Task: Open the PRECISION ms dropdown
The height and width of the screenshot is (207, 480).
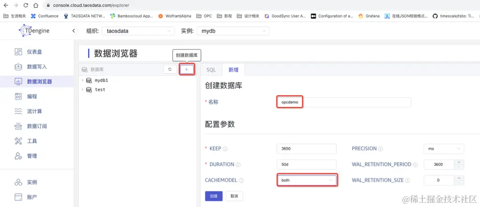Action: tap(443, 149)
